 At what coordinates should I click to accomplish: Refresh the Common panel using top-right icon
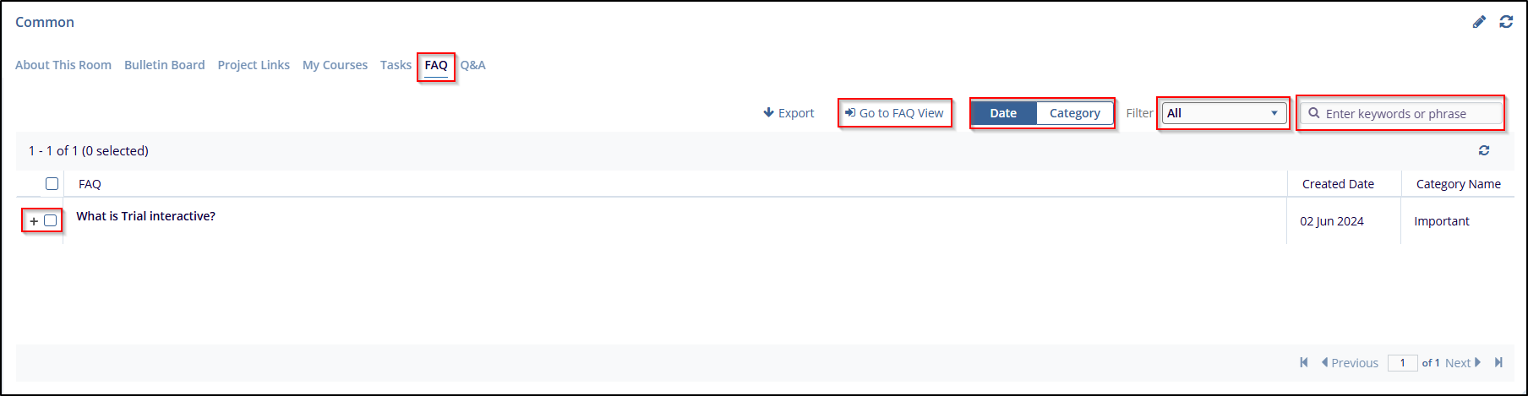pyautogui.click(x=1506, y=22)
